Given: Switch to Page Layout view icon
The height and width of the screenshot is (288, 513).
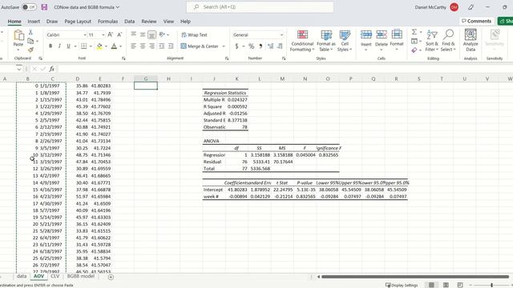Looking at the screenshot, I should 446,285.
